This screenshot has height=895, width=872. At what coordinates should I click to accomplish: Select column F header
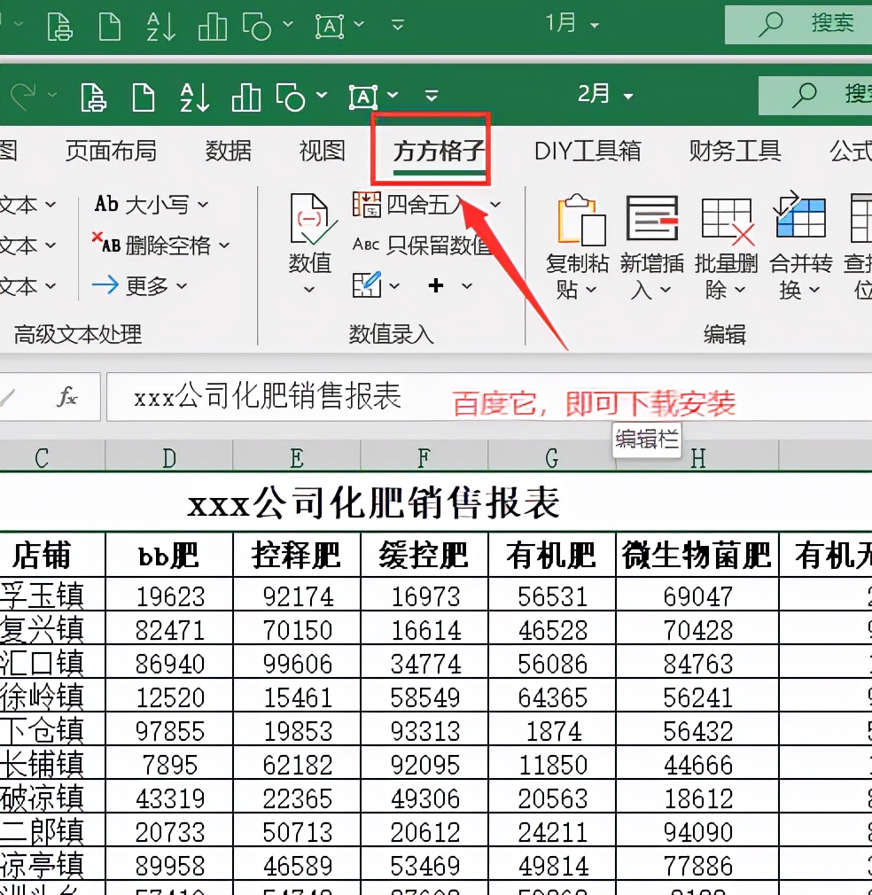(x=424, y=458)
